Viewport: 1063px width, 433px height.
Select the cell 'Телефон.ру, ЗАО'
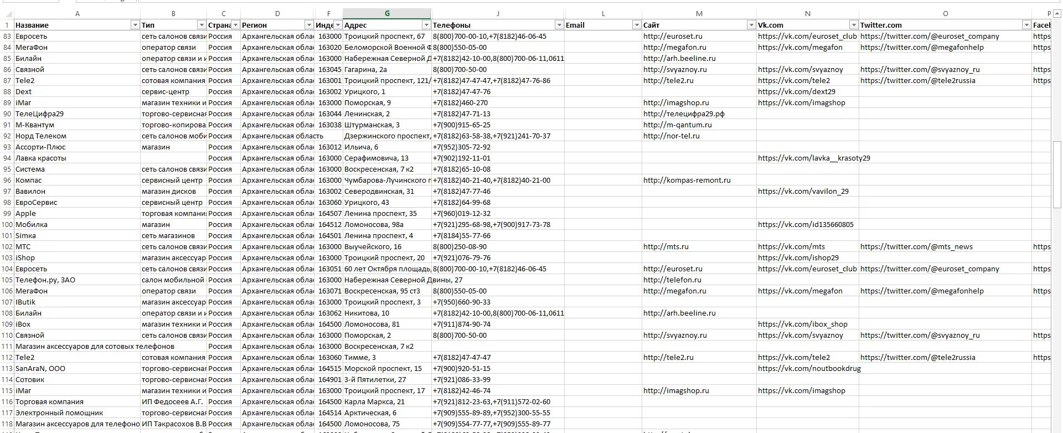point(77,280)
